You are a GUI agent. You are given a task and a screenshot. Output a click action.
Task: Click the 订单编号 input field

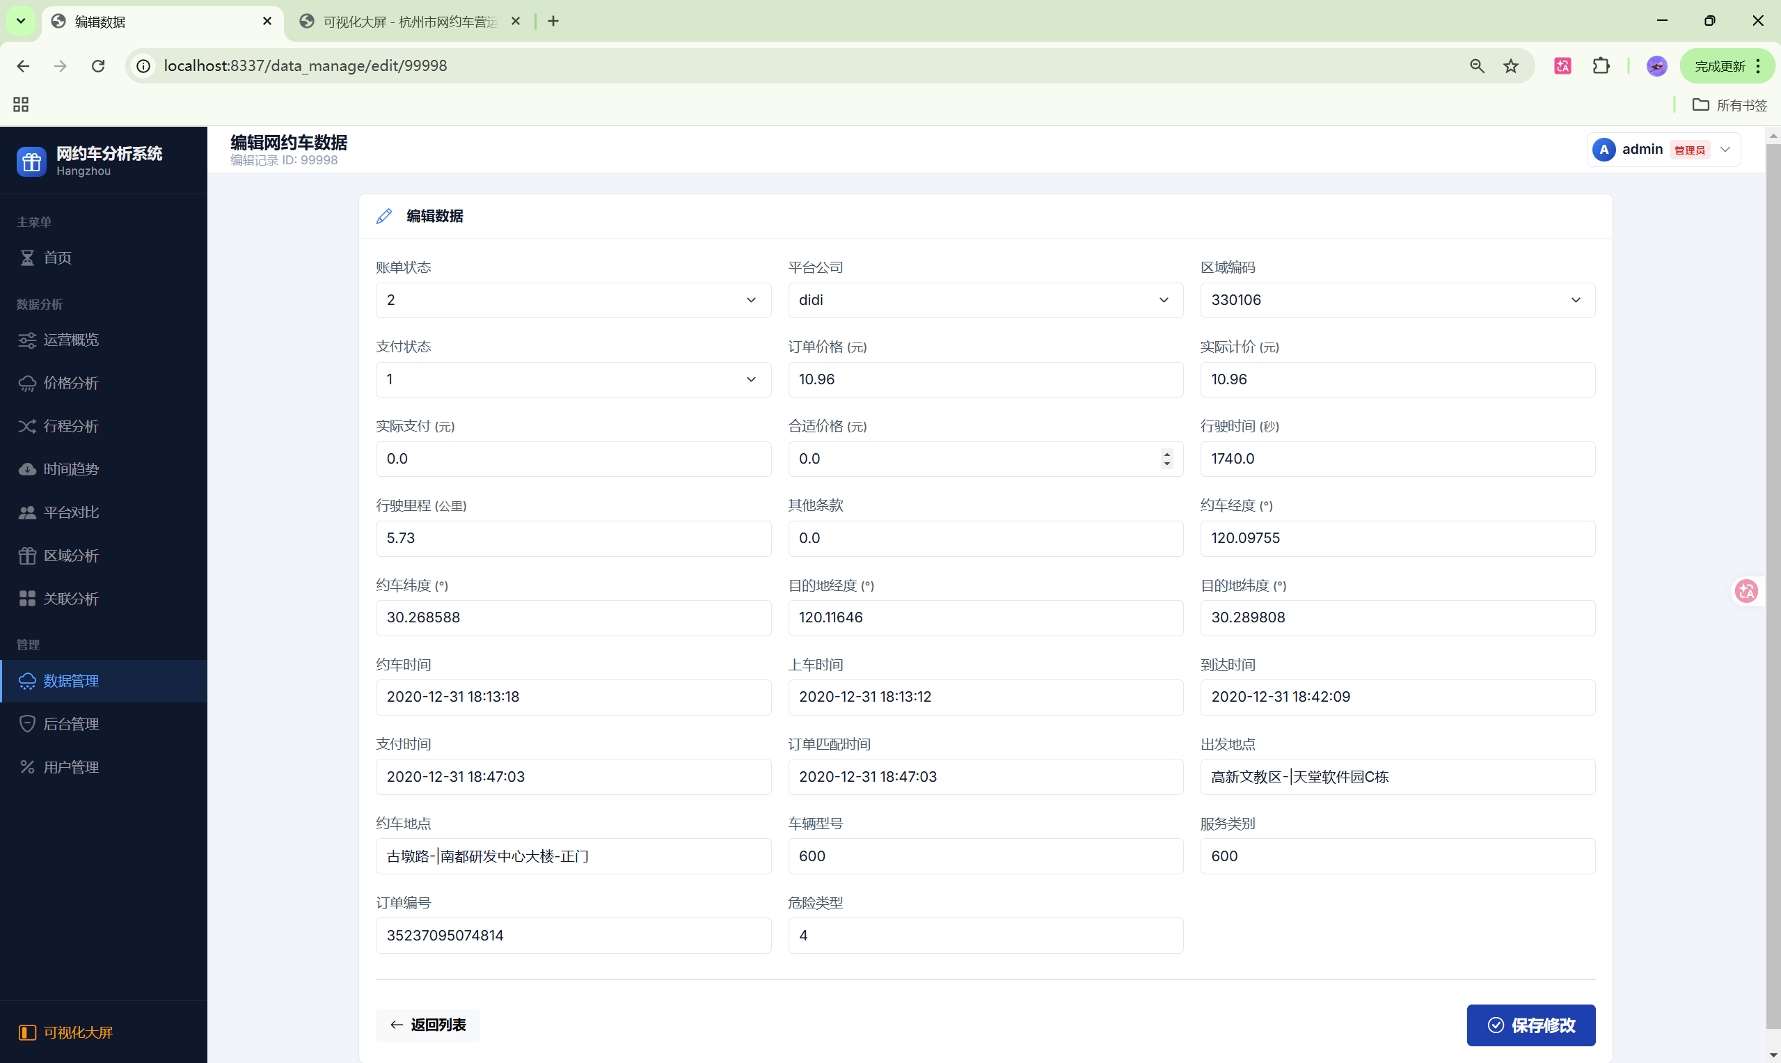tap(572, 935)
